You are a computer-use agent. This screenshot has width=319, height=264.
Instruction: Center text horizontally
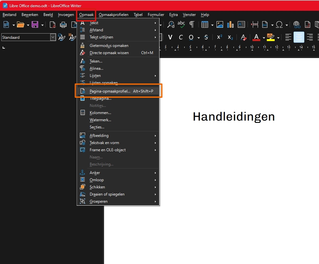pos(299,37)
